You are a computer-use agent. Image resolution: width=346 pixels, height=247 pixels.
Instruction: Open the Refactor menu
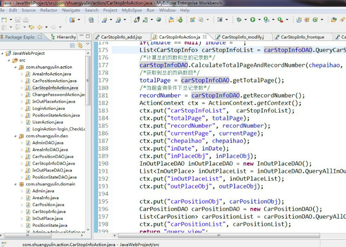[49, 10]
